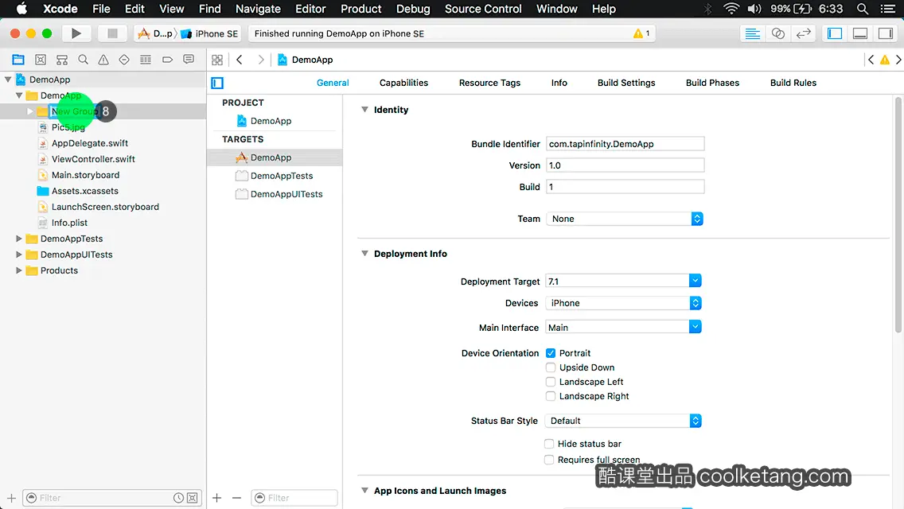This screenshot has width=904, height=509.
Task: Show the Version editor
Action: click(x=803, y=33)
